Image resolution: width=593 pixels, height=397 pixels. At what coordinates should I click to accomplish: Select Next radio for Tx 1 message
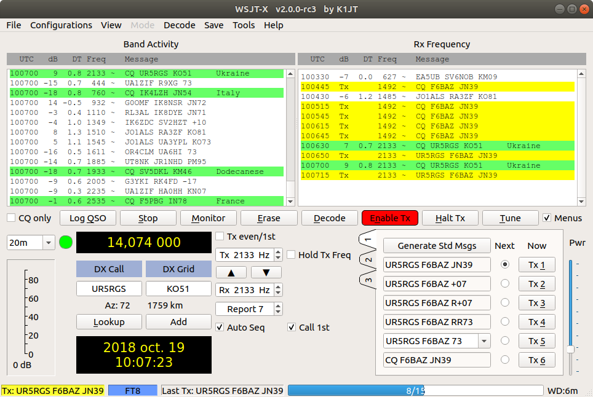505,264
